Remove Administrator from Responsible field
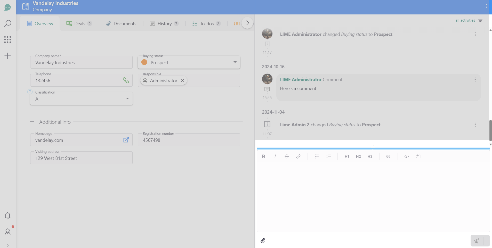 (182, 80)
